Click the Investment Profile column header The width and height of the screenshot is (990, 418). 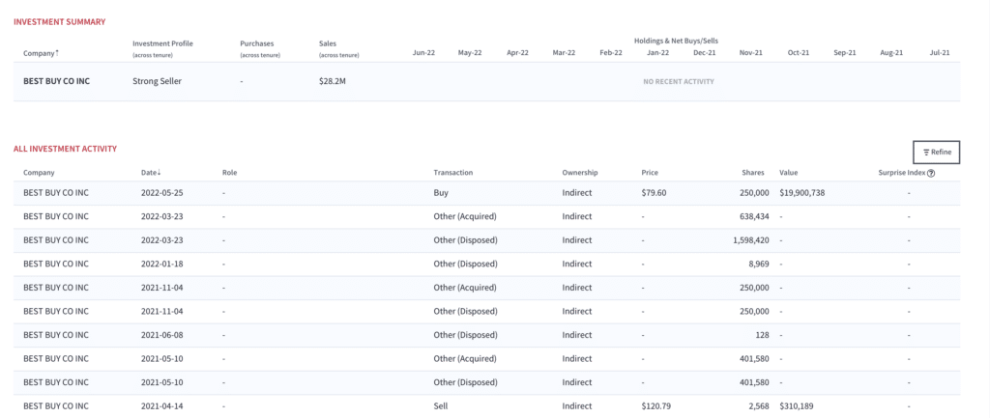pyautogui.click(x=162, y=43)
